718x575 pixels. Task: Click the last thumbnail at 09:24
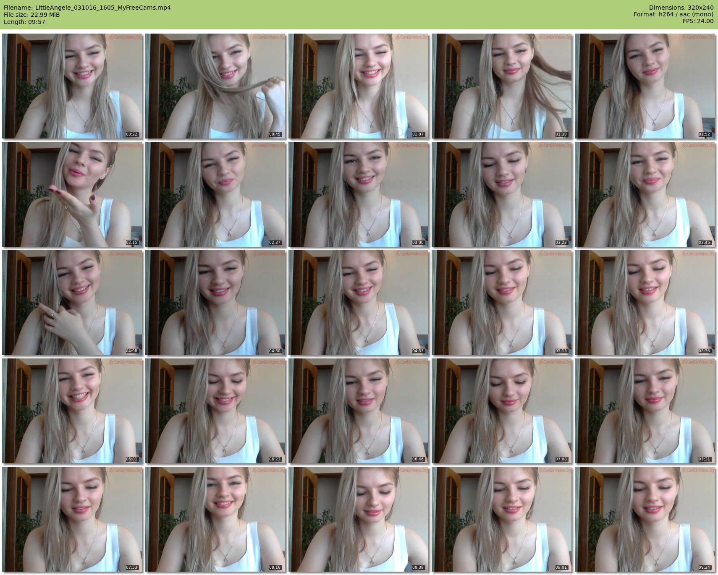tap(645, 519)
